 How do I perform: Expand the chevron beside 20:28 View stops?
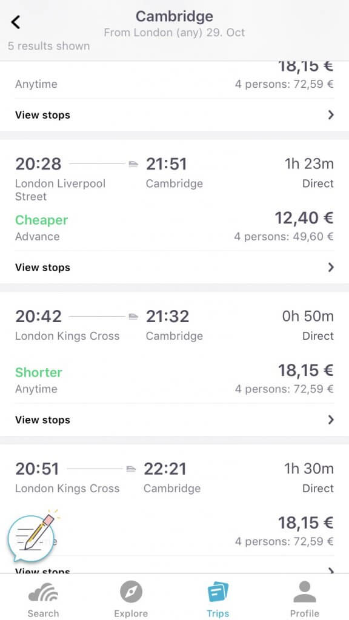click(x=331, y=267)
